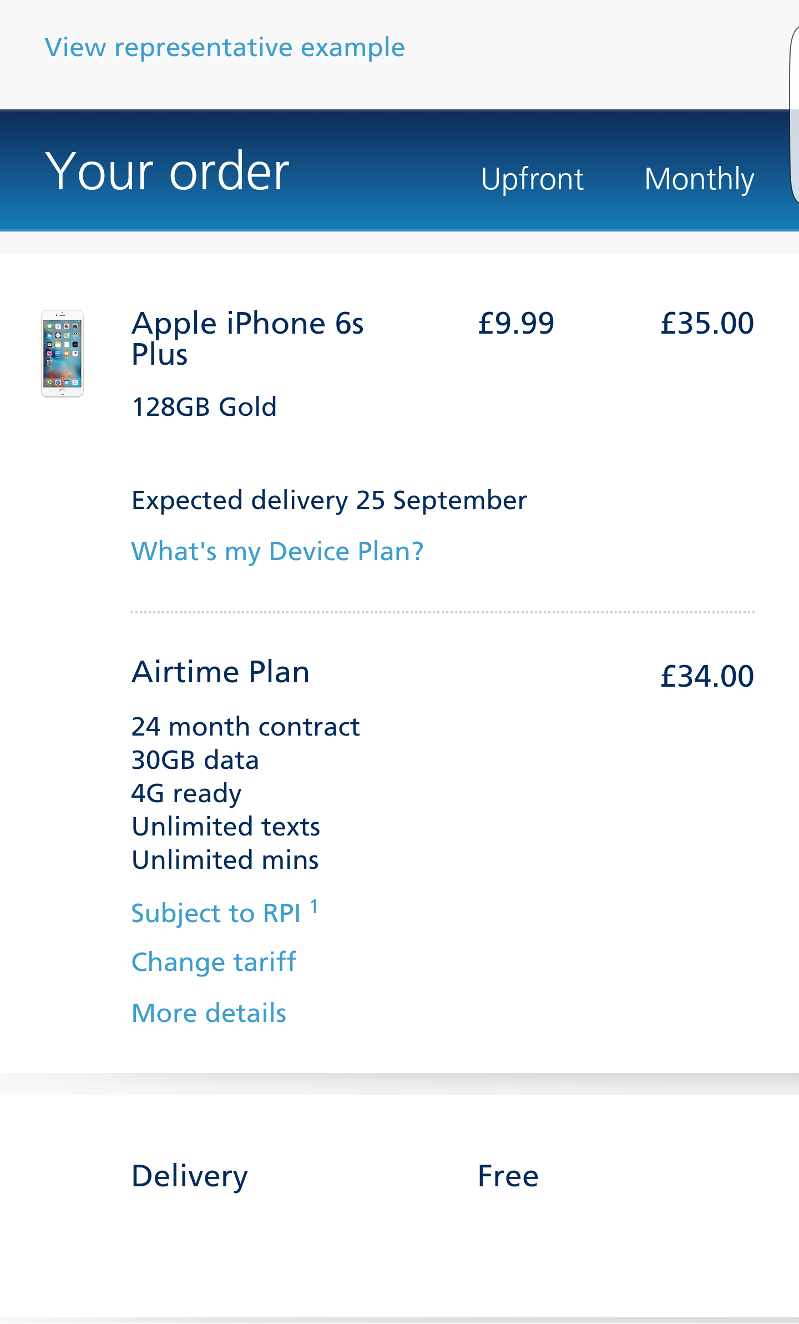The width and height of the screenshot is (799, 1324).
Task: Click the Delivery row label
Action: (189, 1175)
